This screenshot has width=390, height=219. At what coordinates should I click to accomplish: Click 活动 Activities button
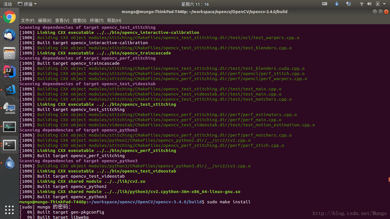(8, 4)
